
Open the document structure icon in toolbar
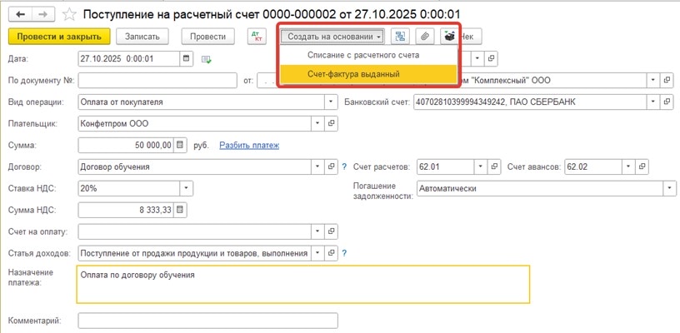(x=401, y=37)
